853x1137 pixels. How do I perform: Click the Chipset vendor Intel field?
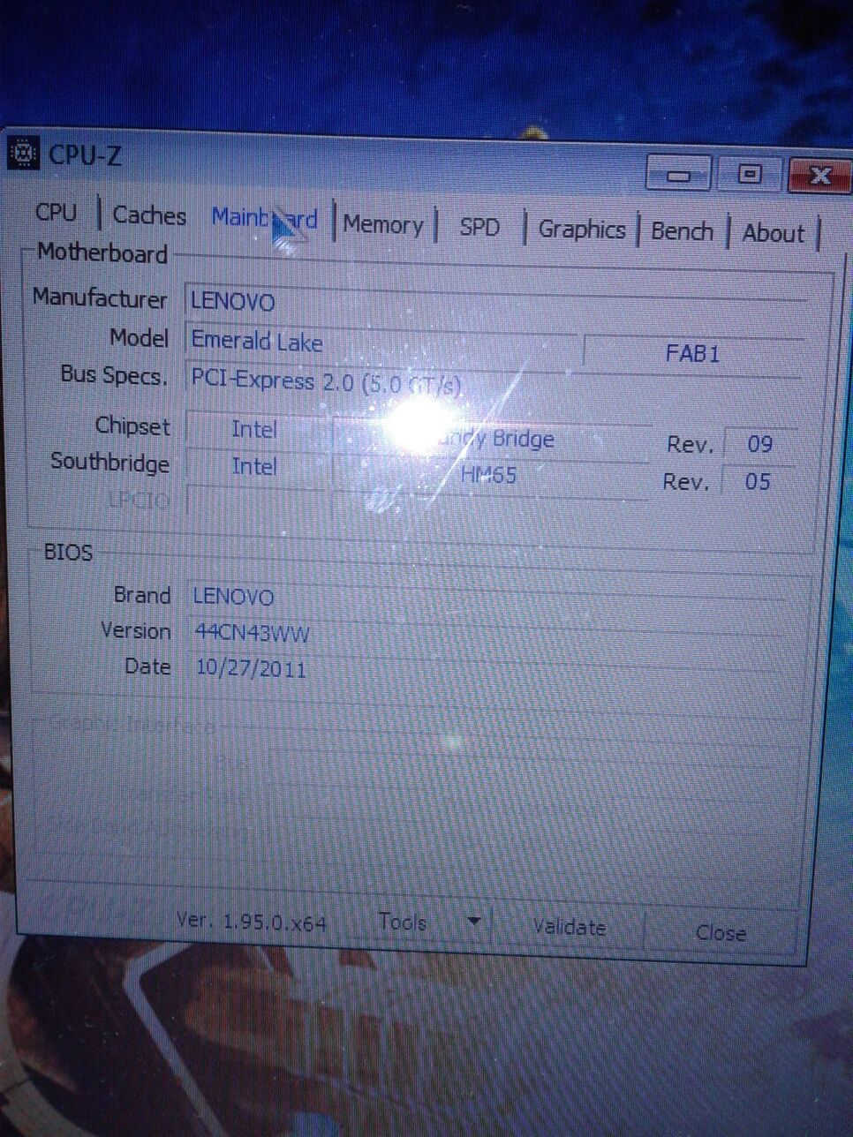254,429
